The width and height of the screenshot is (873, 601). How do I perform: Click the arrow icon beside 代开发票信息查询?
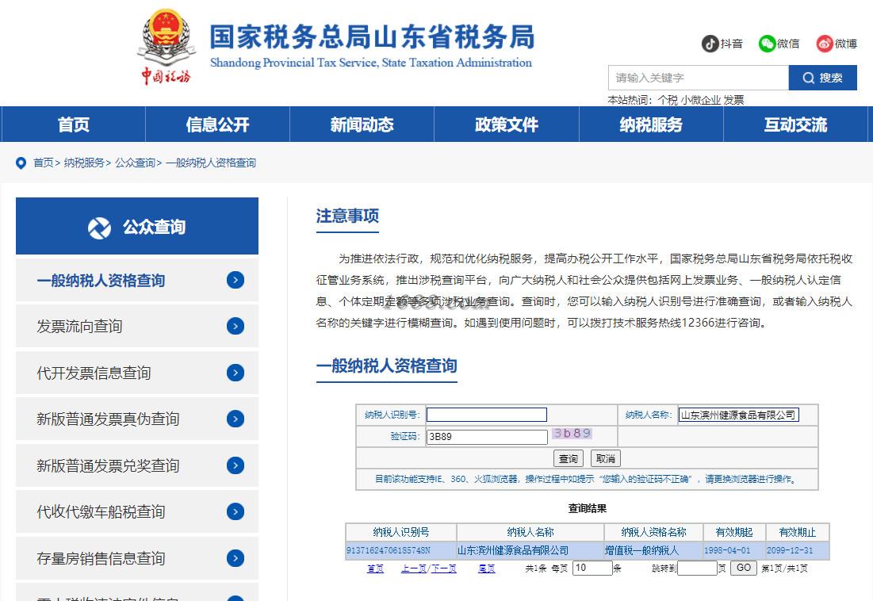[x=235, y=373]
